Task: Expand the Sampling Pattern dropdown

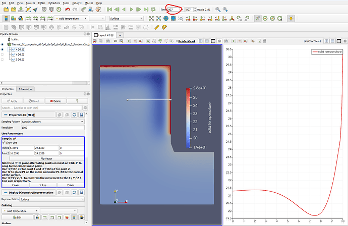Action: click(53, 122)
